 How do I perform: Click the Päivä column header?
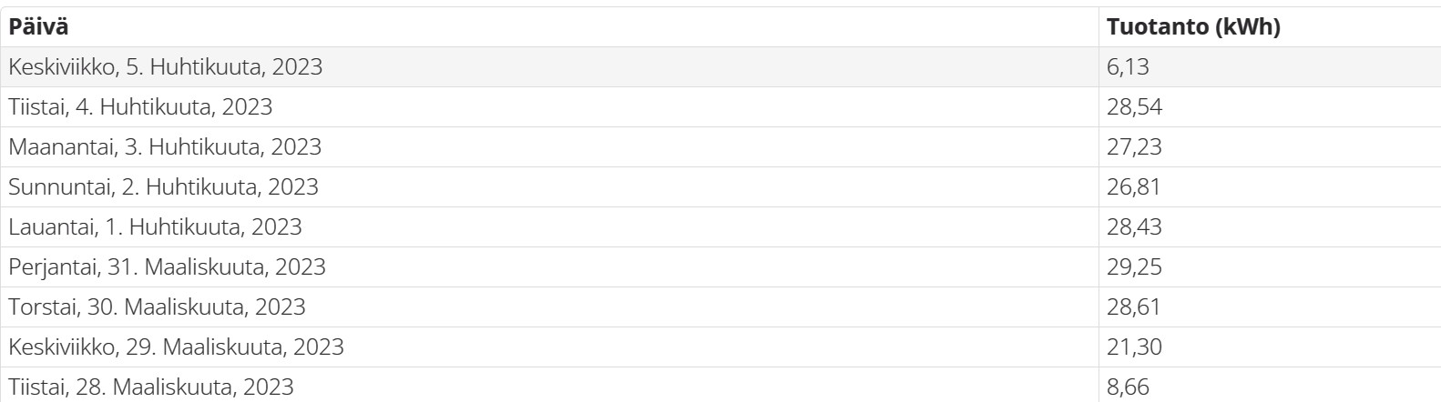549,27
